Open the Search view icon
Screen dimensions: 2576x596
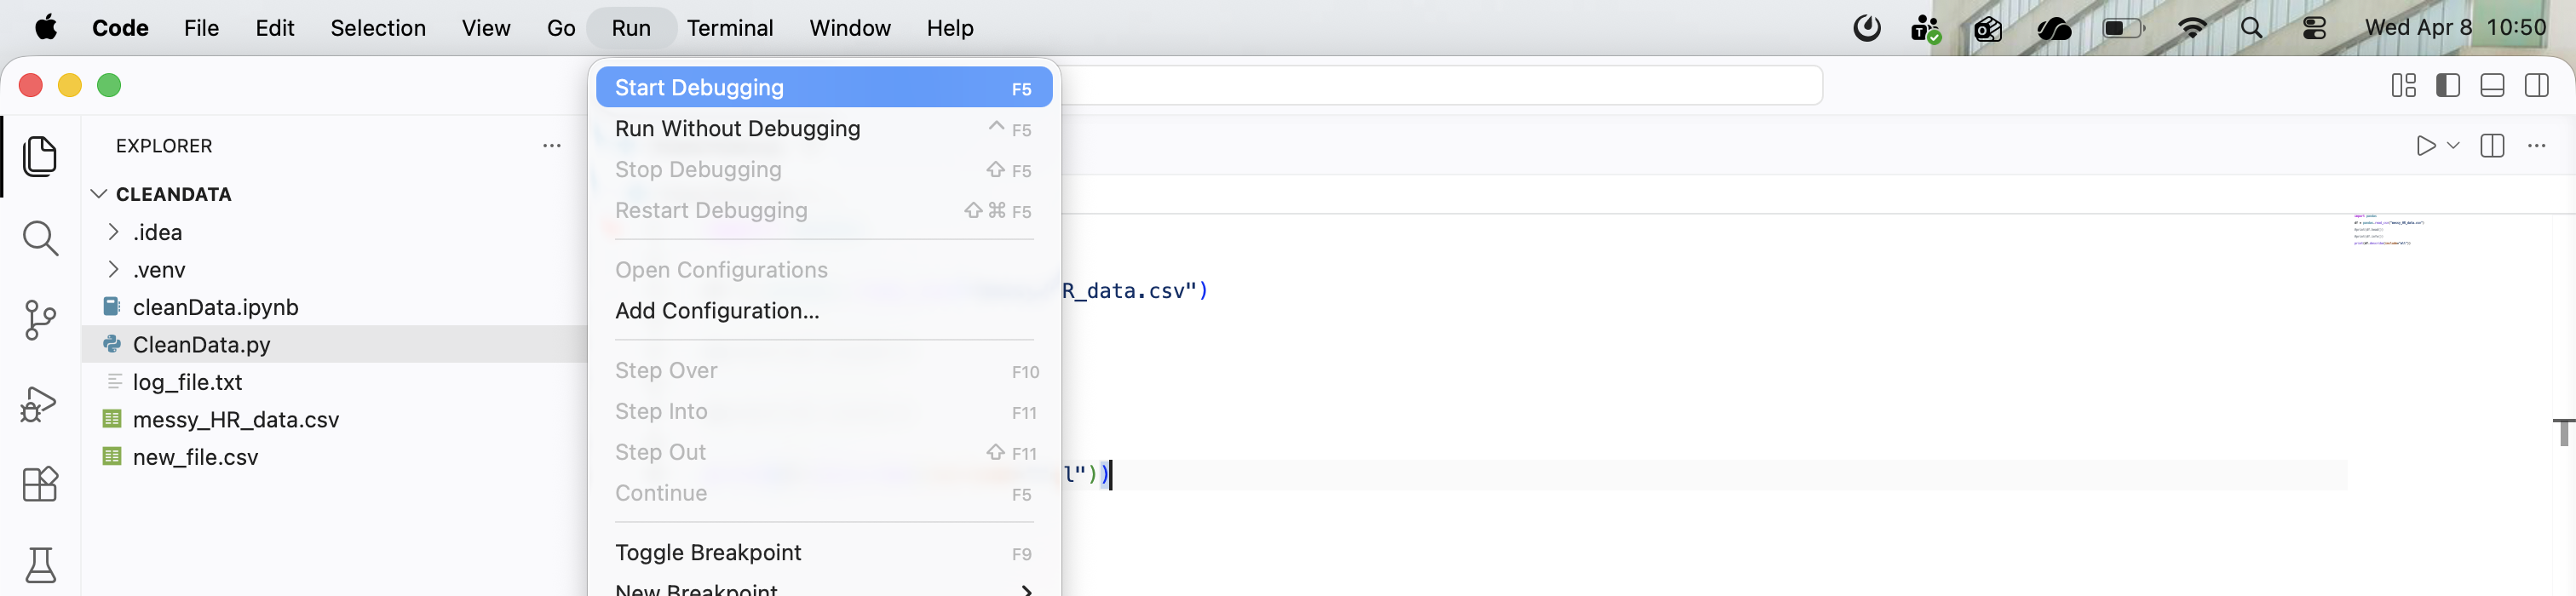pos(40,238)
